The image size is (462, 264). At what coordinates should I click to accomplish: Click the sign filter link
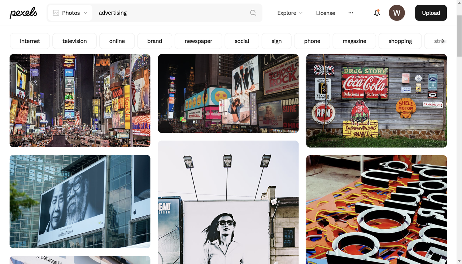point(276,41)
